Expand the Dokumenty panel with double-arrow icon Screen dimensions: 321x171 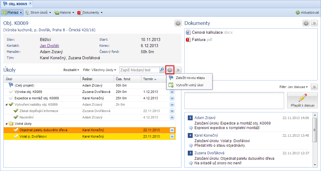pos(314,23)
